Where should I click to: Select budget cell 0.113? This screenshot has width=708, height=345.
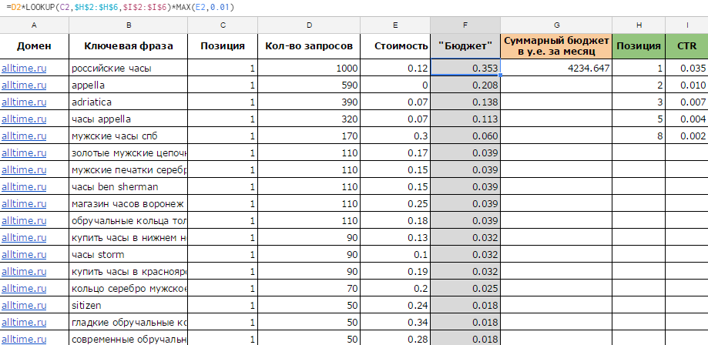pyautogui.click(x=465, y=119)
